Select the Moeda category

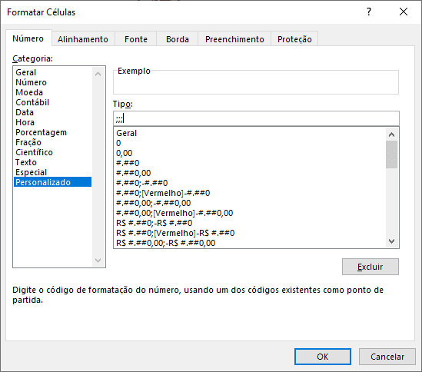(29, 92)
